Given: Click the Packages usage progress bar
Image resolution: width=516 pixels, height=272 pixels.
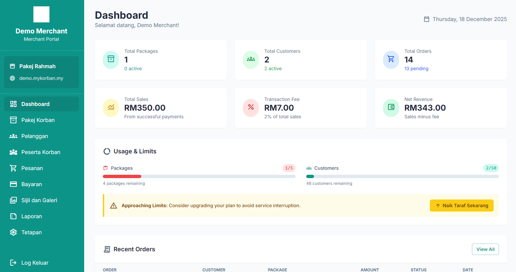Looking at the screenshot, I should coord(199,176).
